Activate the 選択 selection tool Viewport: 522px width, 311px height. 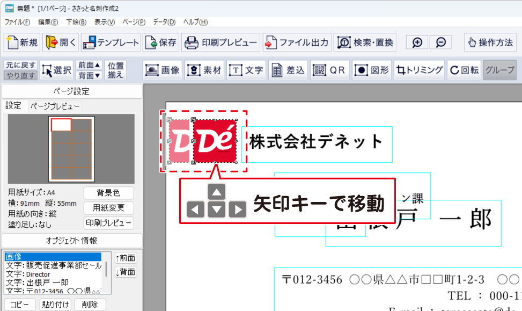click(x=56, y=70)
